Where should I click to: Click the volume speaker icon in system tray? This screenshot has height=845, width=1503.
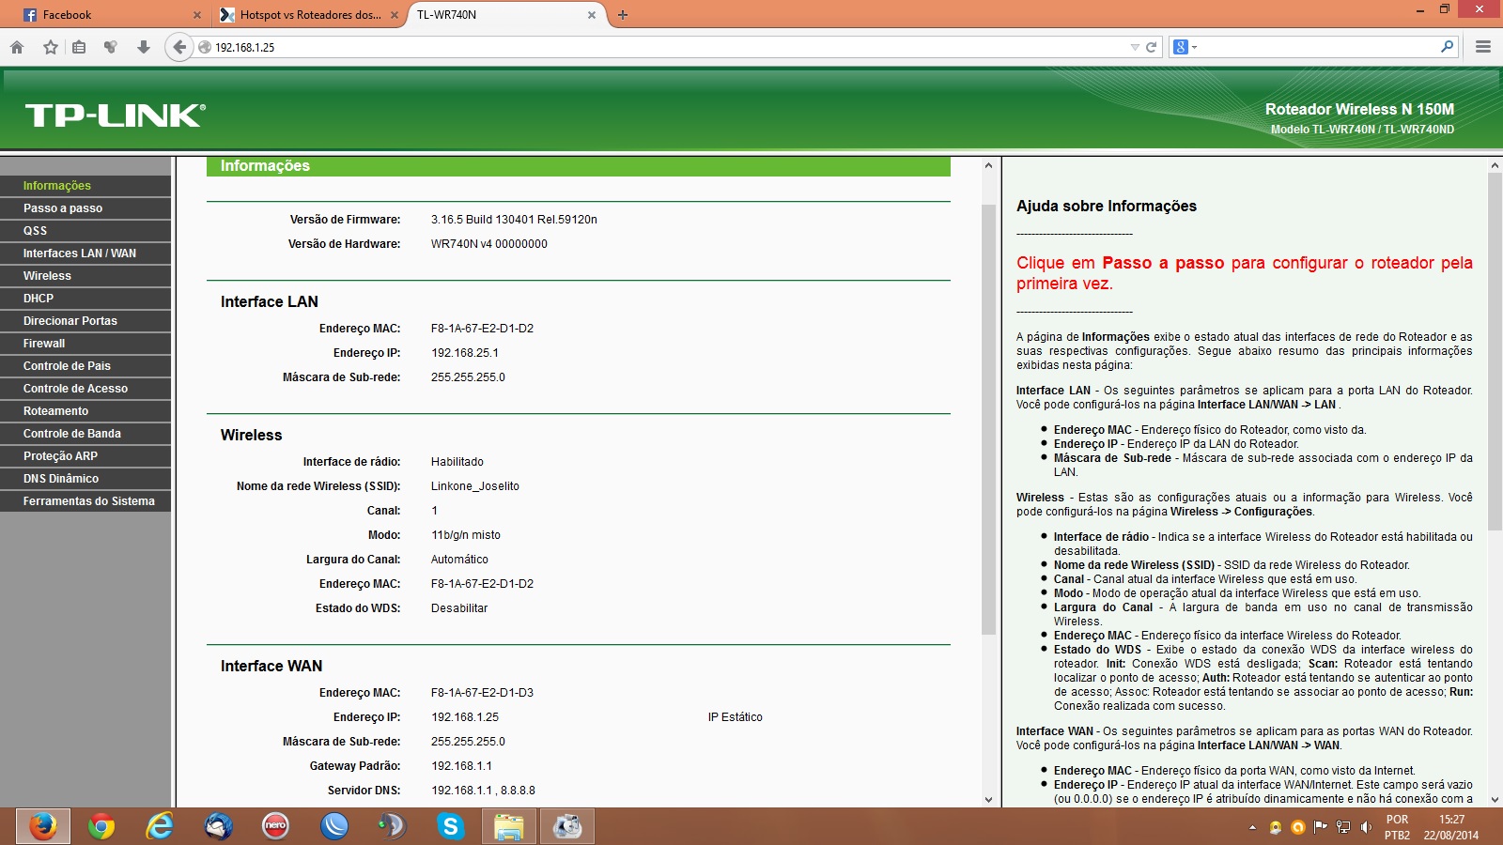pyautogui.click(x=1366, y=827)
